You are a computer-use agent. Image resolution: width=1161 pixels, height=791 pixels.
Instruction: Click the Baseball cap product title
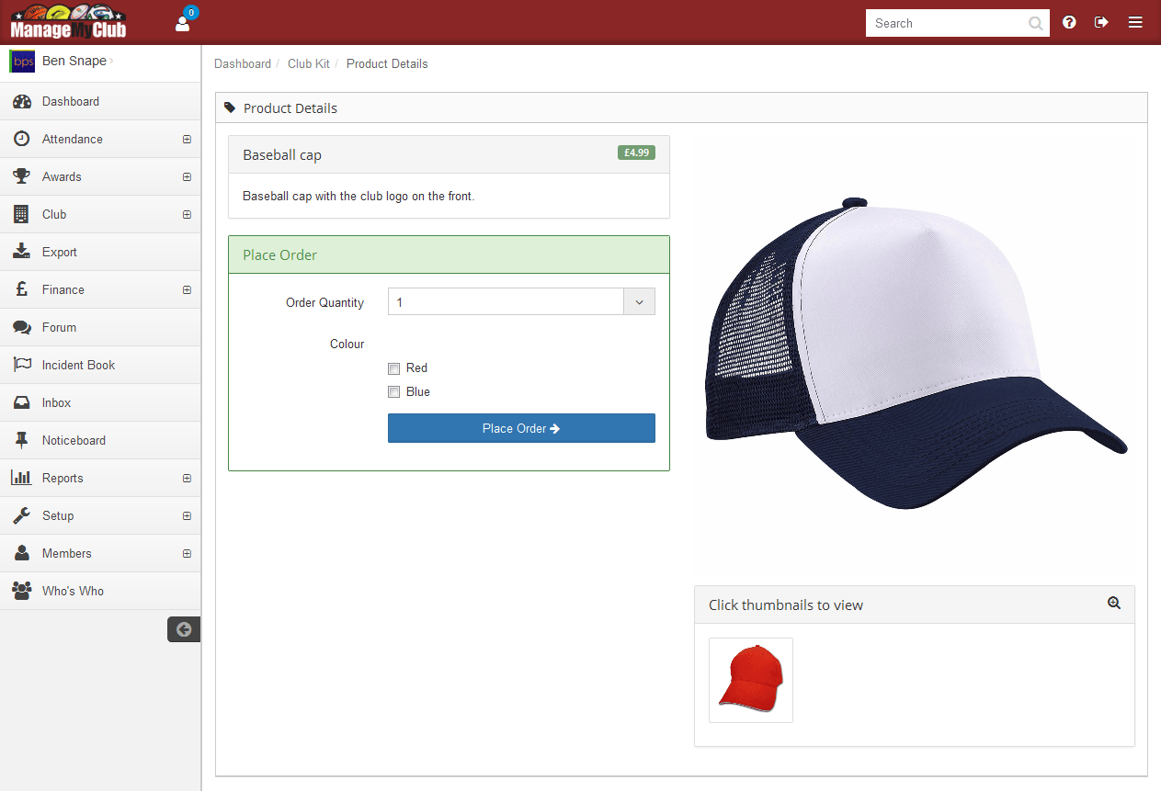[x=282, y=155]
